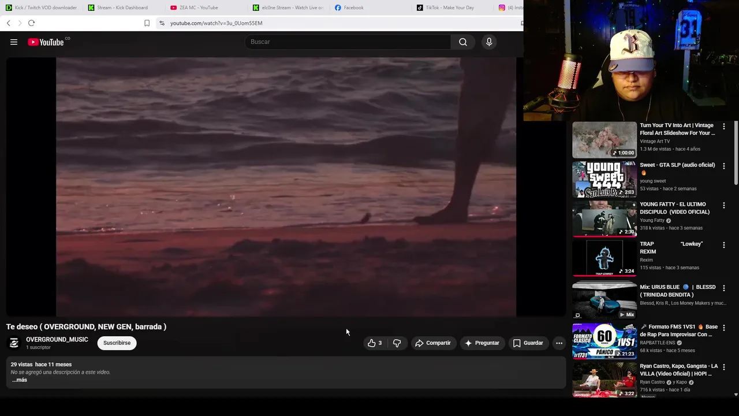Viewport: 739px width, 416px height.
Task: Click RAPBATTLE-ENS channel name
Action: pyautogui.click(x=657, y=343)
